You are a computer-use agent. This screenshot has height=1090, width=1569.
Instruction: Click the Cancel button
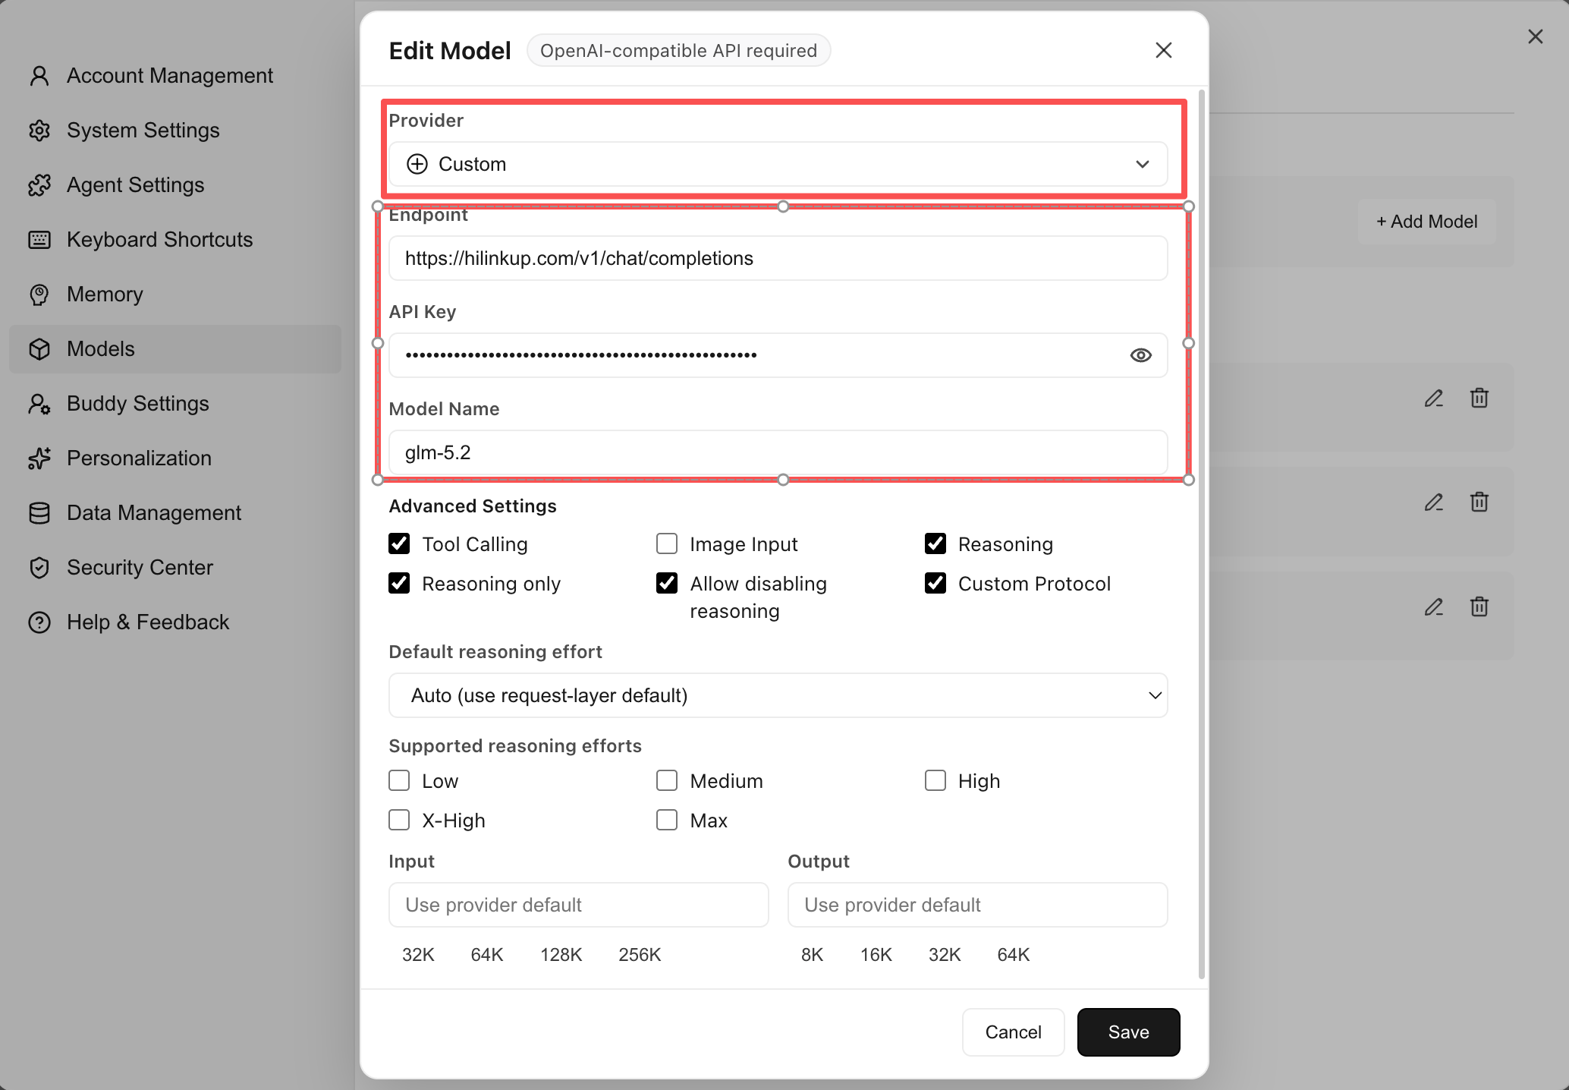point(1013,1032)
